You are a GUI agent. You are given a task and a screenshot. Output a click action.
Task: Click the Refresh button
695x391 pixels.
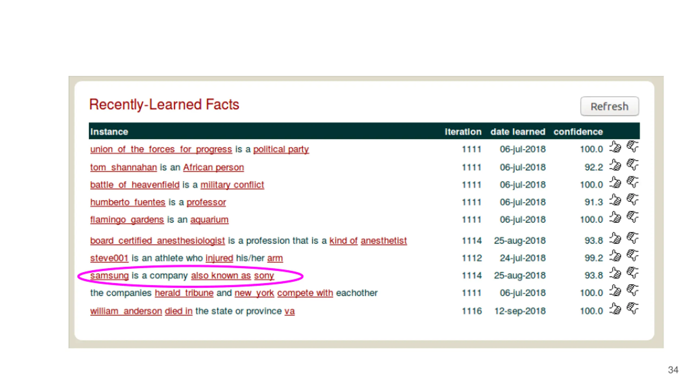point(609,106)
